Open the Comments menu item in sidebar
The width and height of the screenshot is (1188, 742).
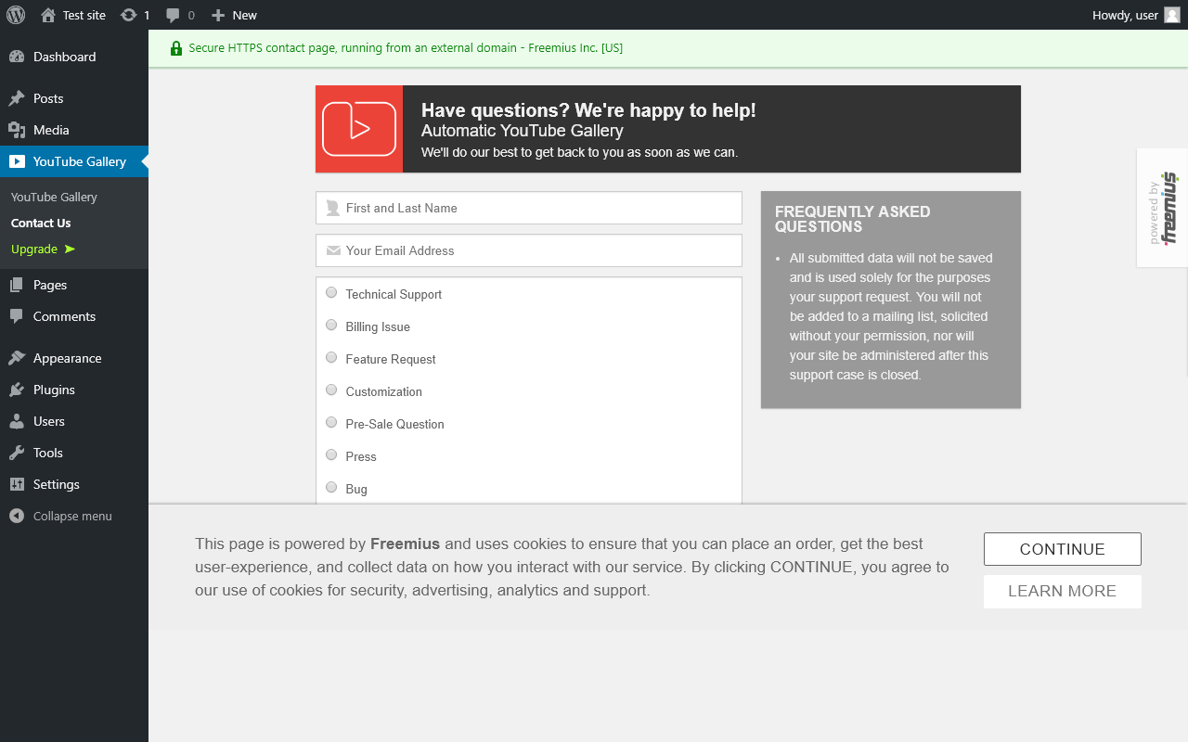tap(74, 316)
